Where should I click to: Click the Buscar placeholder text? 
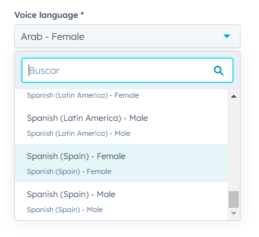44,71
